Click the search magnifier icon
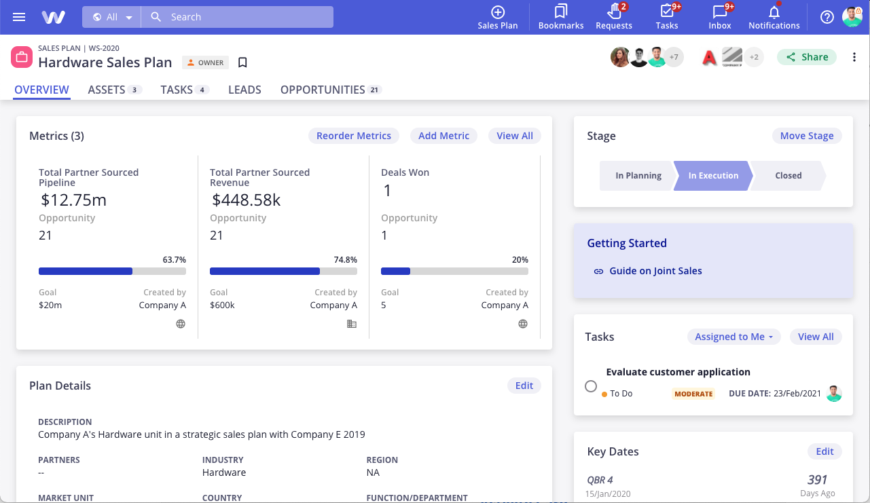Screen dimensions: 870x503 click(x=156, y=17)
